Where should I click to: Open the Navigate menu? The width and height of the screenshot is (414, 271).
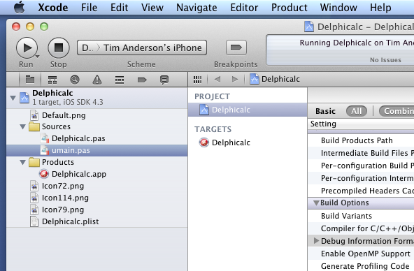pos(197,8)
